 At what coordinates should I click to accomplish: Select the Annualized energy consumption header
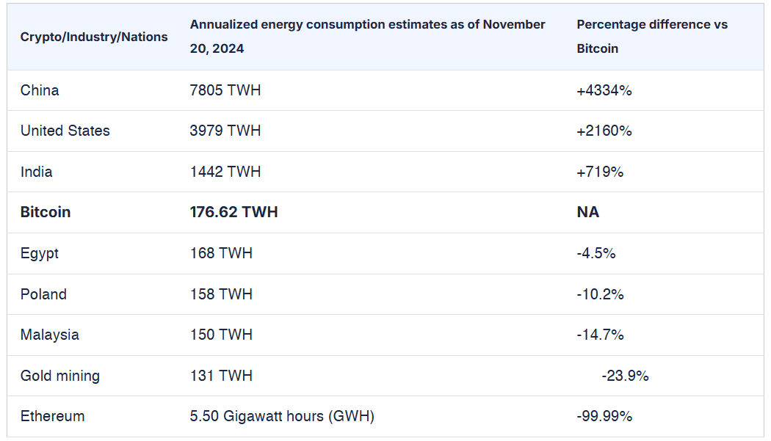pos(367,37)
